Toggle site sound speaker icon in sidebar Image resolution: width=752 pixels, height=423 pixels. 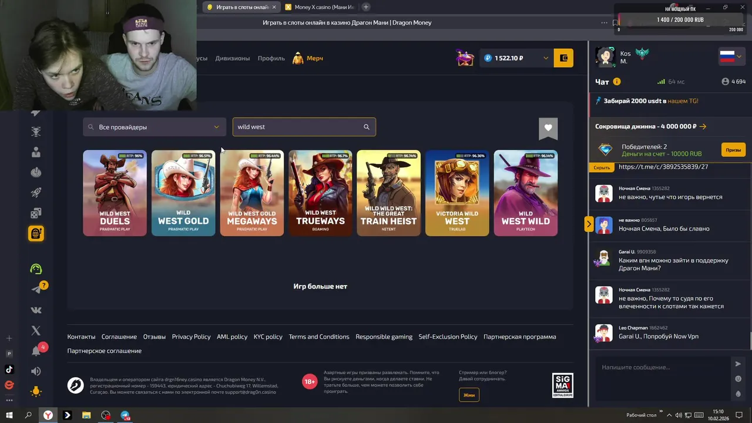click(36, 371)
